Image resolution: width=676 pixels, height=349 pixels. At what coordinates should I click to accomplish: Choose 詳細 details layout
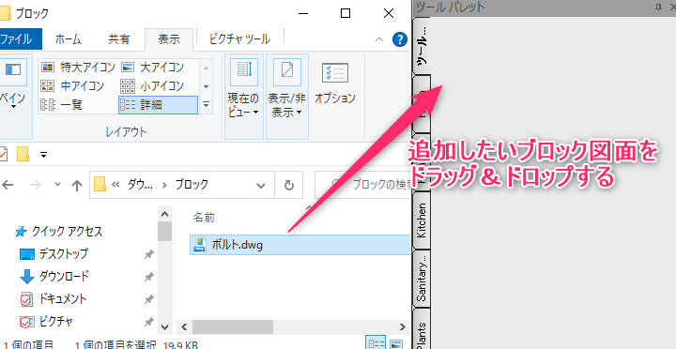pos(158,105)
